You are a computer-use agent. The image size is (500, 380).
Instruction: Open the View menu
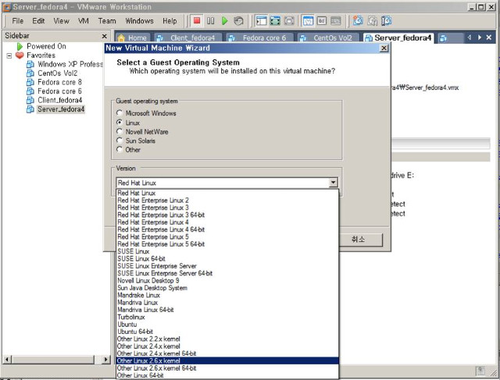[x=61, y=21]
